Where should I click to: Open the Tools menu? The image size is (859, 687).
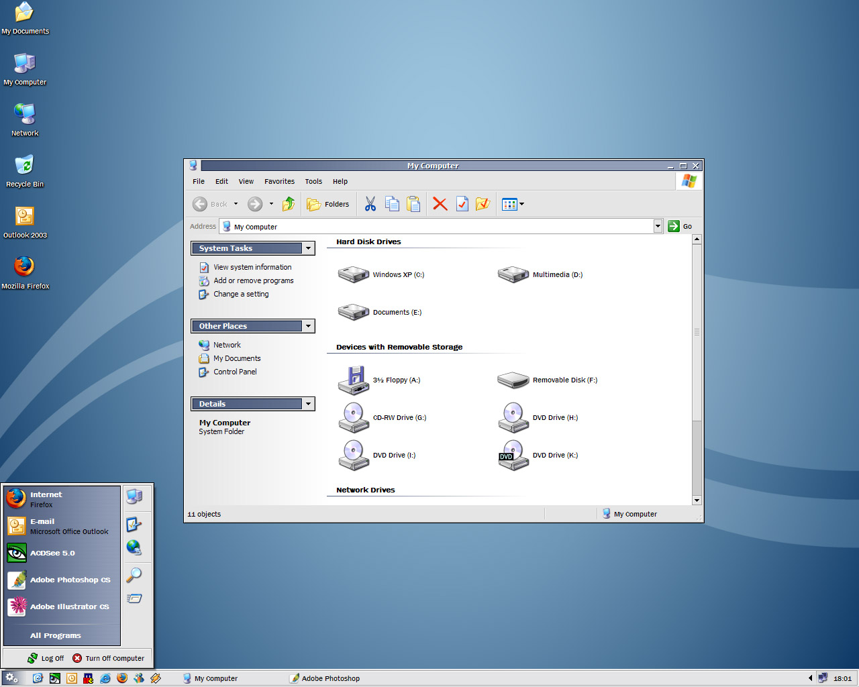[x=313, y=181]
